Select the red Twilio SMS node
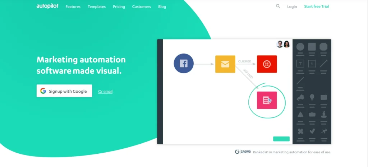Viewport: 368px width, 167px height. (x=267, y=64)
